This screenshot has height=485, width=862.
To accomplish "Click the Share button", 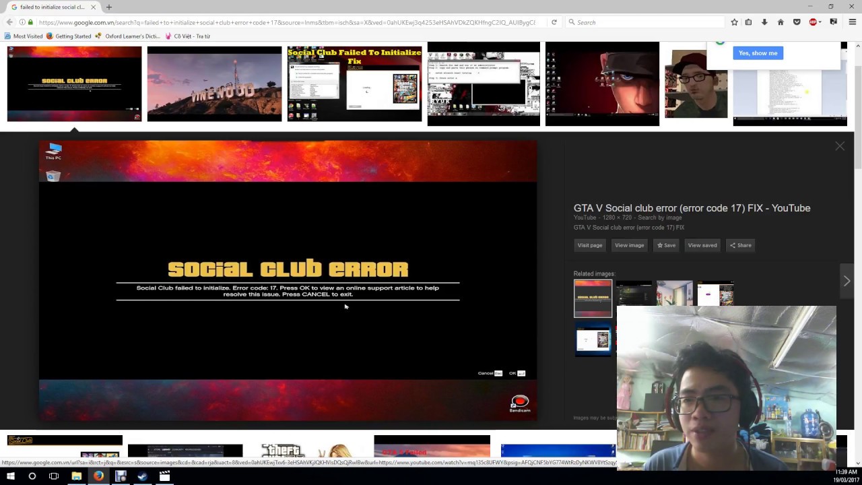I will pos(740,245).
